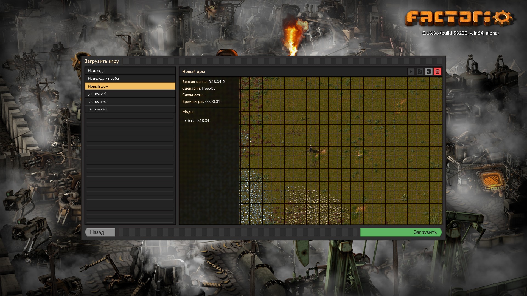527x296 pixels.
Task: Click the folder sync mods icon
Action: click(420, 72)
